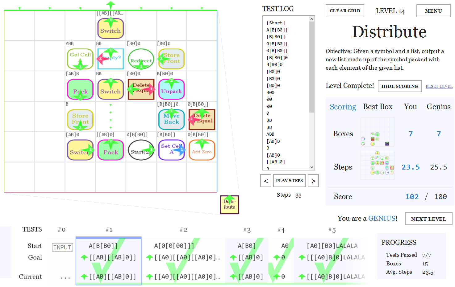Click the [B[B0]]0 test log entry

[x=277, y=58]
